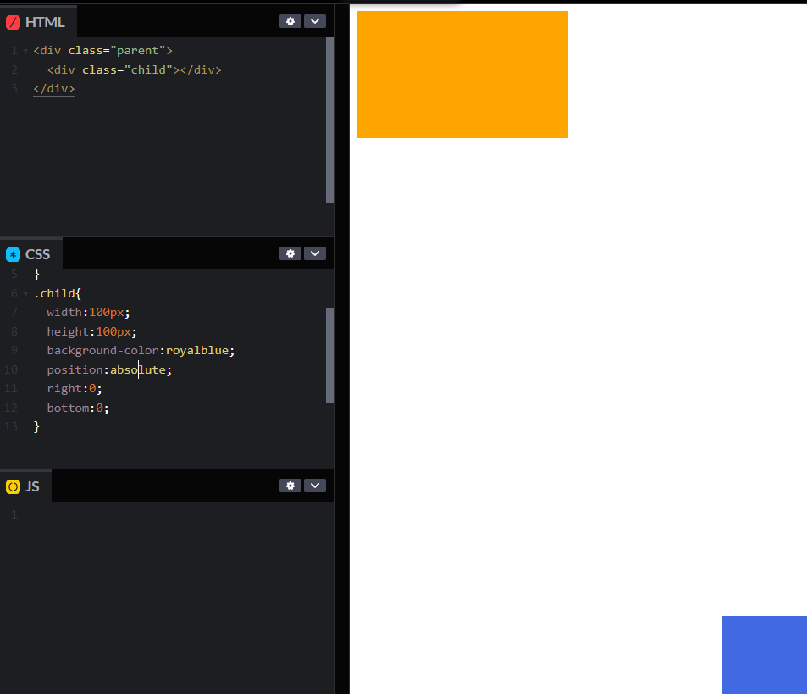Open CSS editor settings gear
This screenshot has width=807, height=694.
(x=290, y=253)
